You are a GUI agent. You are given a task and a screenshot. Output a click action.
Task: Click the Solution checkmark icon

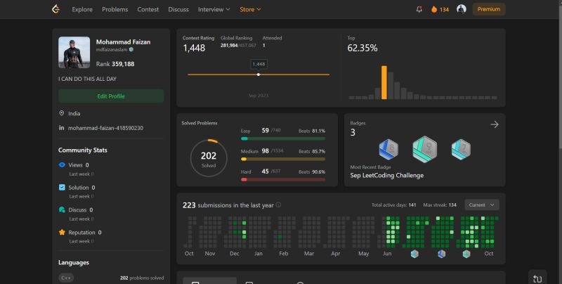(62, 187)
